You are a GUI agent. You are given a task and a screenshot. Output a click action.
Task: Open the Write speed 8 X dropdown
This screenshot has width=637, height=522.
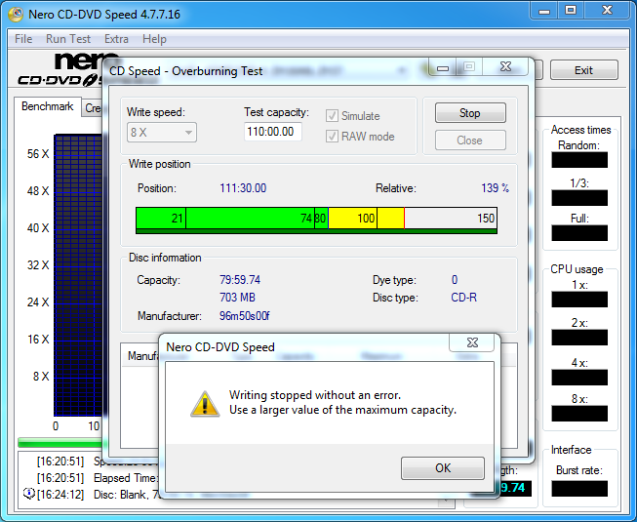[x=162, y=133]
